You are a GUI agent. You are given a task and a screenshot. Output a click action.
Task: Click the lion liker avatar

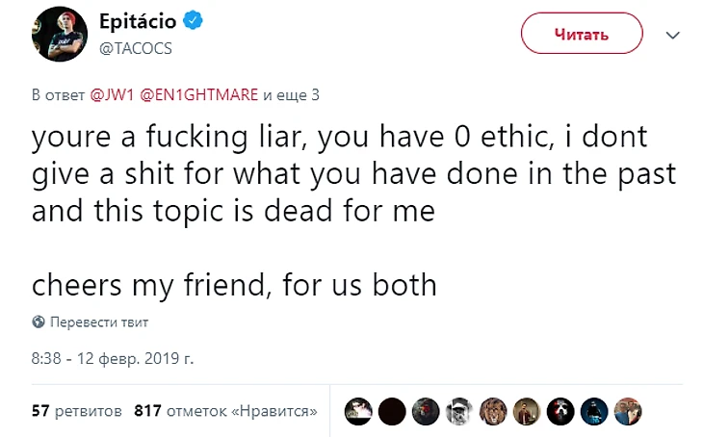click(x=493, y=411)
